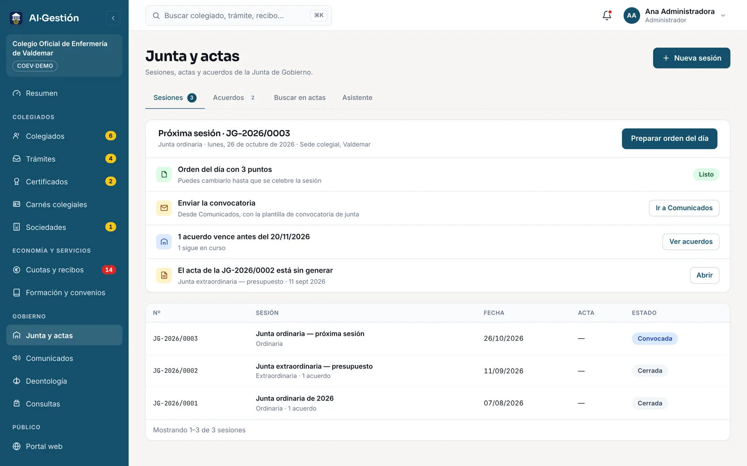
Task: Click the Enviar la convocatoria envelope icon
Action: (x=164, y=208)
